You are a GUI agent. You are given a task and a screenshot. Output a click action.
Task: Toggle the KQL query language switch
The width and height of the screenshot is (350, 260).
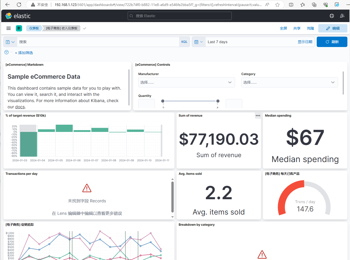(x=184, y=42)
